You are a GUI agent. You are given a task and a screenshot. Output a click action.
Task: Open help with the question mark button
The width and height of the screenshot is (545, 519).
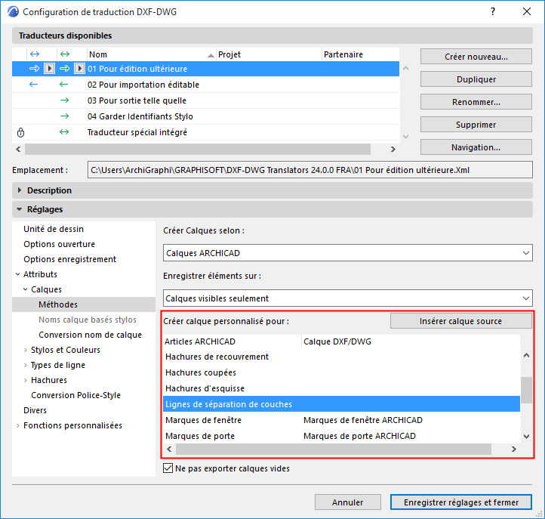coord(493,11)
